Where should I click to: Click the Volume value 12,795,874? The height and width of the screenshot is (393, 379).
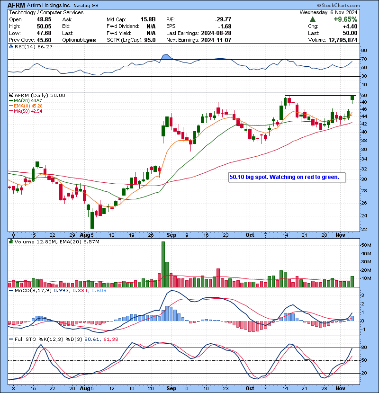(x=343, y=40)
